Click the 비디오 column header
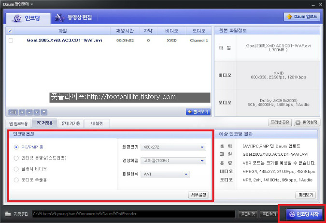The image size is (326, 223). [171, 31]
